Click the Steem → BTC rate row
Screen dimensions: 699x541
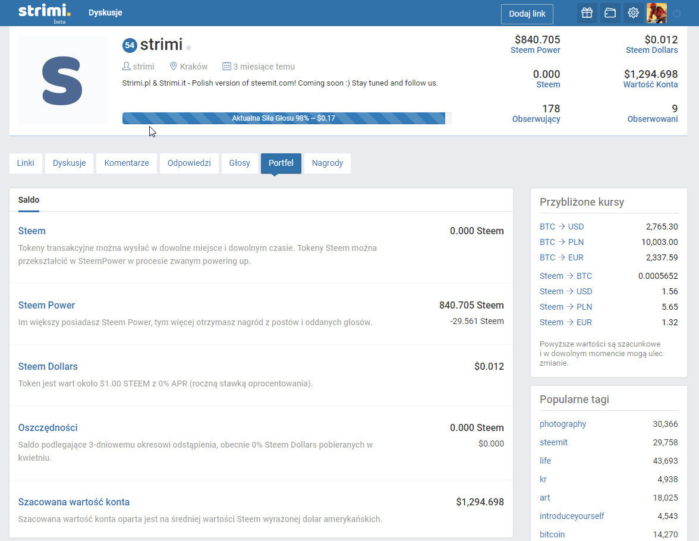pos(609,276)
